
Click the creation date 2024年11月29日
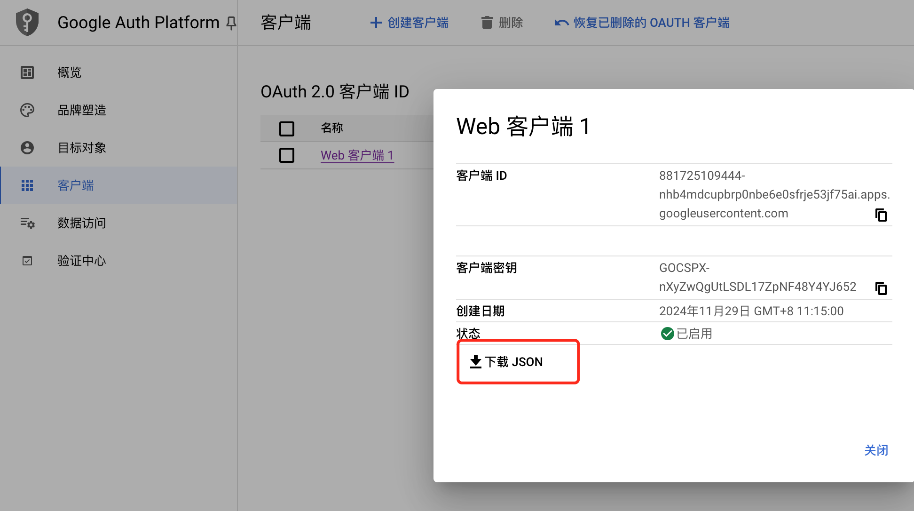(751, 311)
